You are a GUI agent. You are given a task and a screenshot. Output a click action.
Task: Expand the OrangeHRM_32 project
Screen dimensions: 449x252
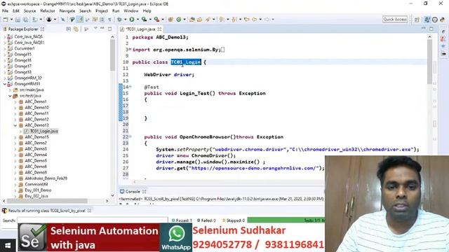5,78
